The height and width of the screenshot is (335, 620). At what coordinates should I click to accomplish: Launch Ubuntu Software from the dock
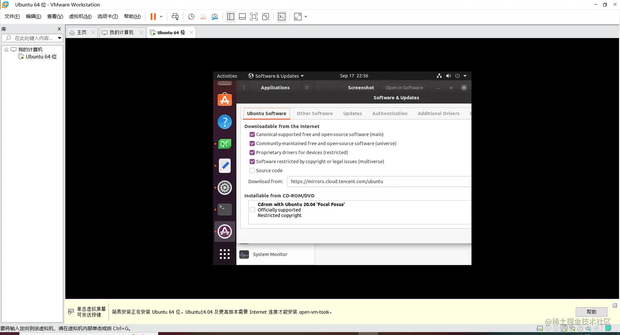click(x=225, y=100)
